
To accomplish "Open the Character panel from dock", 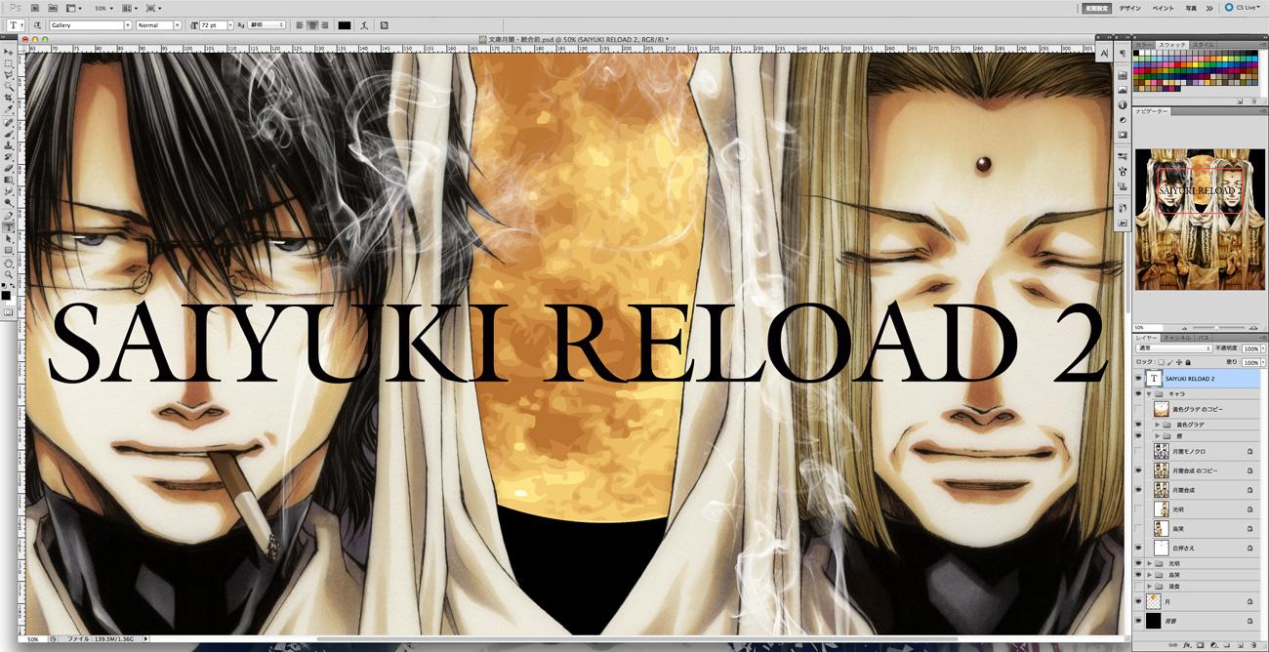I will (1106, 53).
